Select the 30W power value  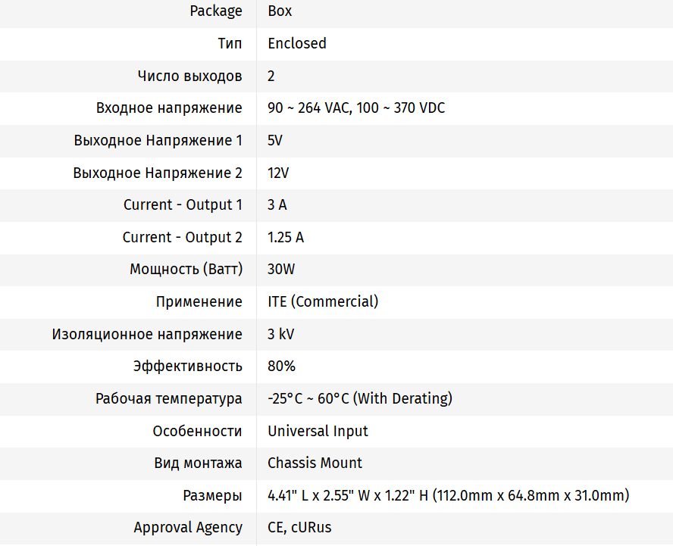(x=281, y=270)
